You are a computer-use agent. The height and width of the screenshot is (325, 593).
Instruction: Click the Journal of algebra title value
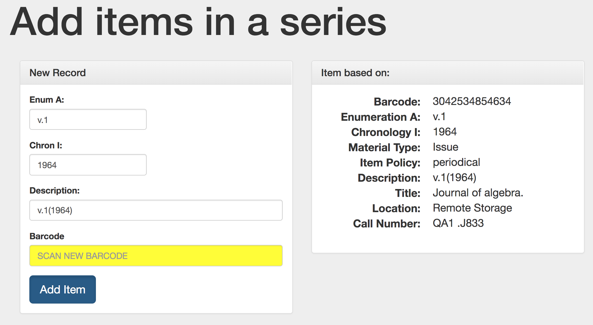(x=478, y=193)
